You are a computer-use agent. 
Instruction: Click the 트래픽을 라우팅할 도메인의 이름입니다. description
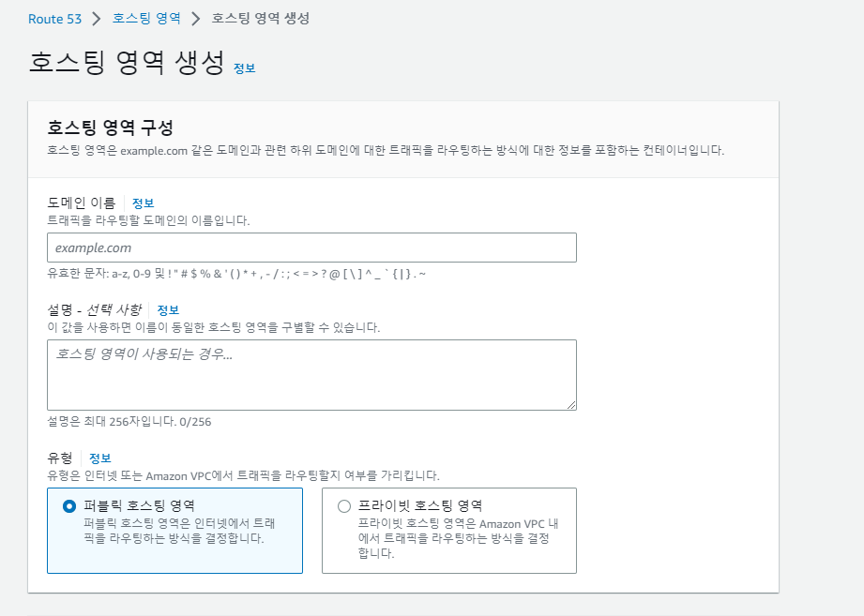tap(148, 220)
